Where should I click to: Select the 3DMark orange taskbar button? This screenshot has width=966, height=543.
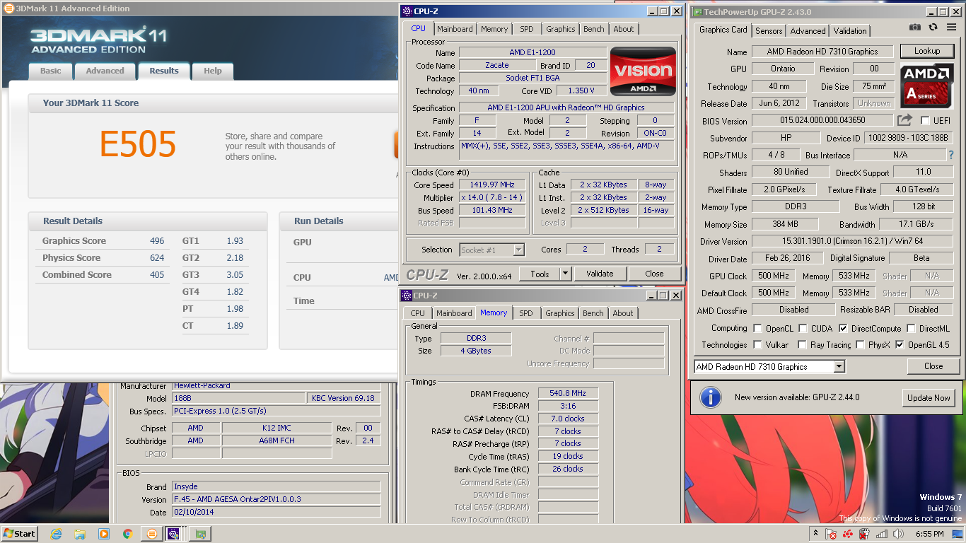(x=151, y=534)
